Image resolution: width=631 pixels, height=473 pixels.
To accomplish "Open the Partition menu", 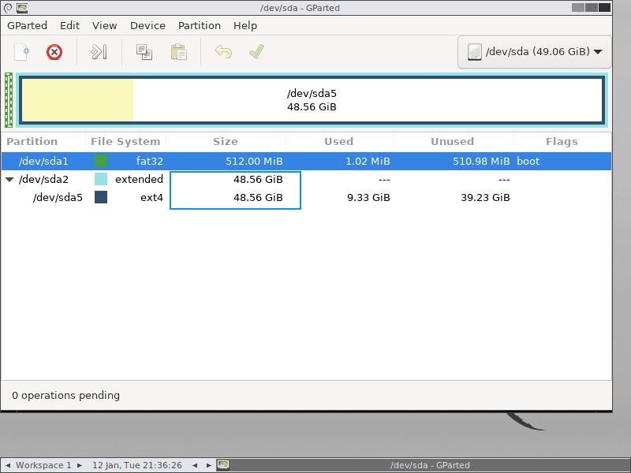I will click(200, 25).
